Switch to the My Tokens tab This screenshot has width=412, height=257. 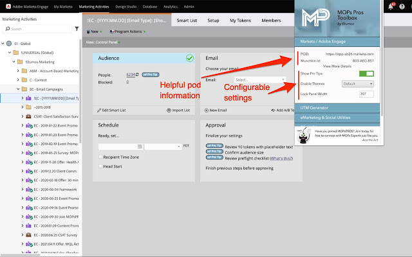[240, 20]
